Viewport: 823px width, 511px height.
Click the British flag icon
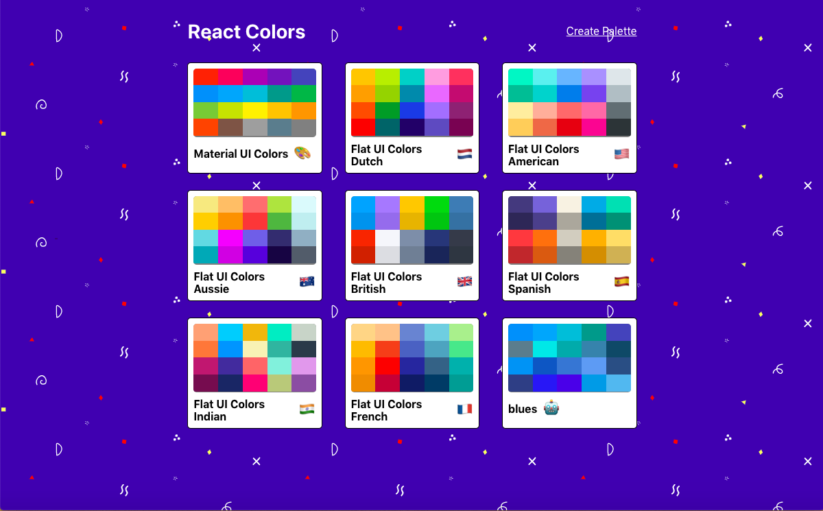click(464, 281)
